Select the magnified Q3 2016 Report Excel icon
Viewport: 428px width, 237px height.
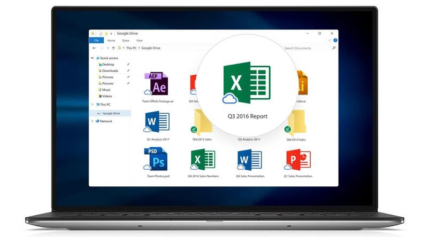tap(247, 83)
